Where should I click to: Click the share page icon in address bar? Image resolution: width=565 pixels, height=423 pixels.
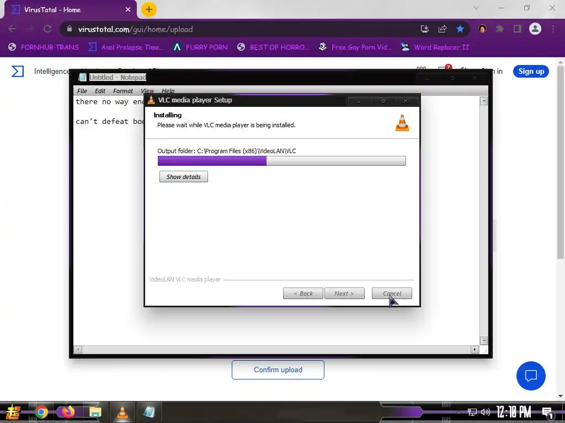pos(443,29)
